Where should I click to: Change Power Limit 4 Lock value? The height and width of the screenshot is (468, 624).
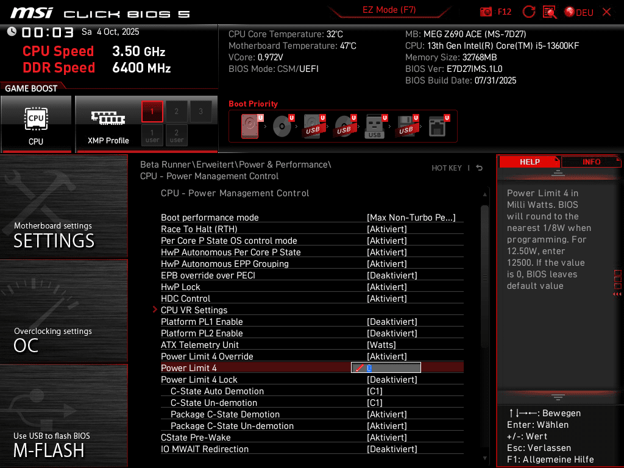point(392,380)
